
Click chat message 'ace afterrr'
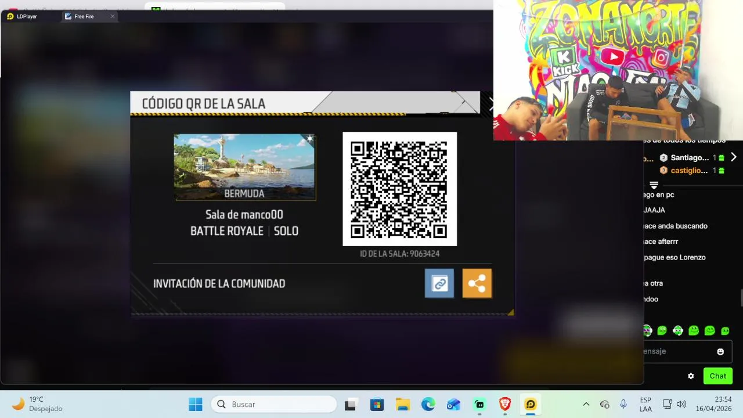pyautogui.click(x=661, y=242)
